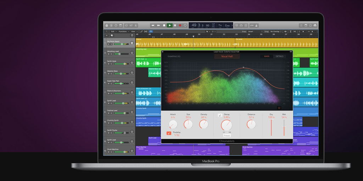
Task: Click the Distance knob in ChromaVerb
Action: pos(251,124)
